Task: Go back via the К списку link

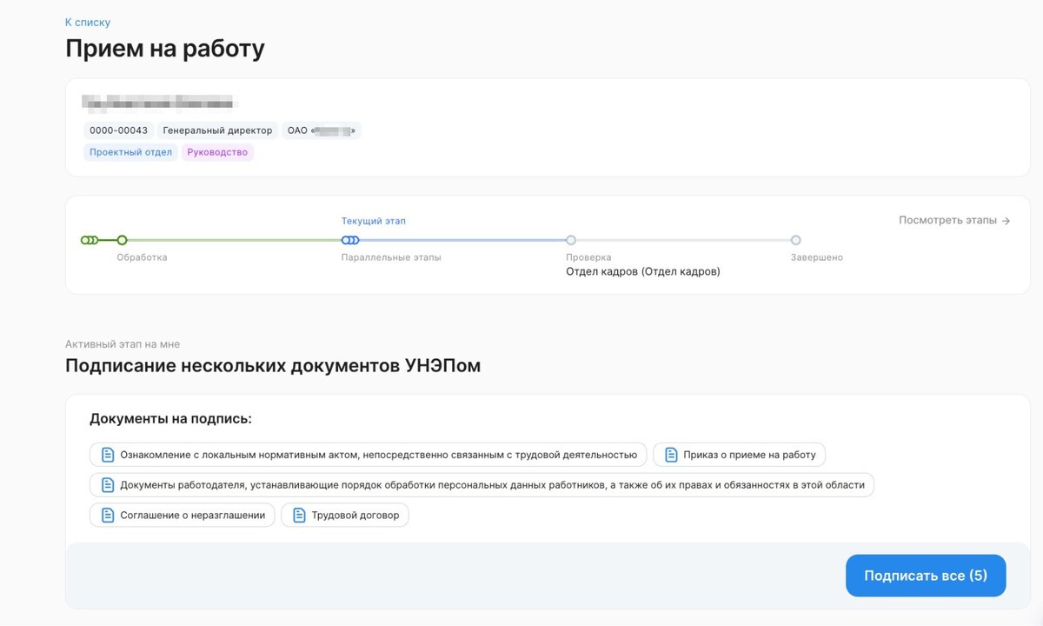Action: (88, 23)
